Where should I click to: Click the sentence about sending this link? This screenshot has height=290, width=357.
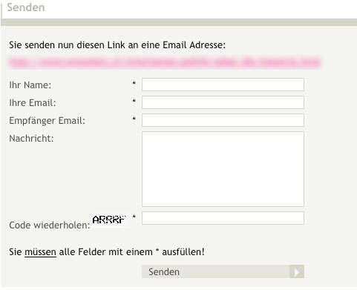click(117, 45)
